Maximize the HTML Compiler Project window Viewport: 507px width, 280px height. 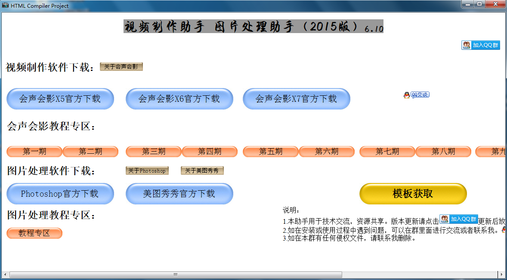pos(479,4)
